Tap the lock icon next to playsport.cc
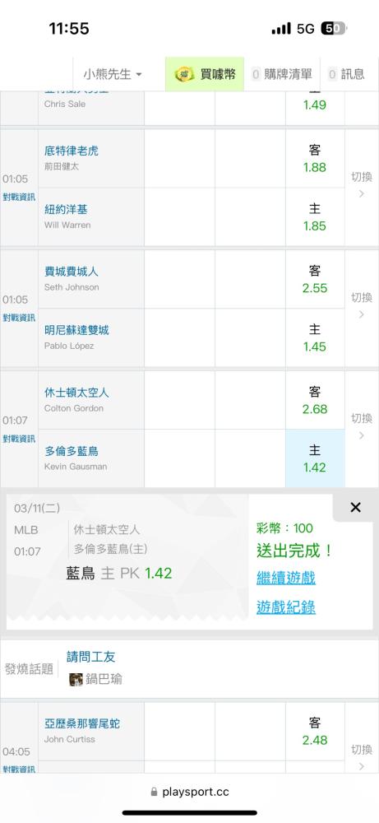The height and width of the screenshot is (823, 379). tap(154, 792)
